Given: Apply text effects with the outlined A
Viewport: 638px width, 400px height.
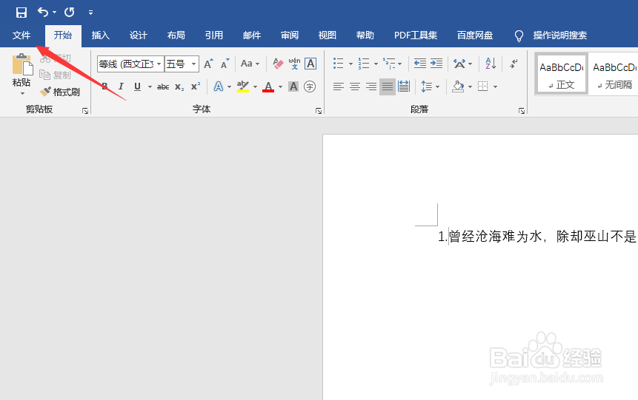Looking at the screenshot, I should click(219, 87).
